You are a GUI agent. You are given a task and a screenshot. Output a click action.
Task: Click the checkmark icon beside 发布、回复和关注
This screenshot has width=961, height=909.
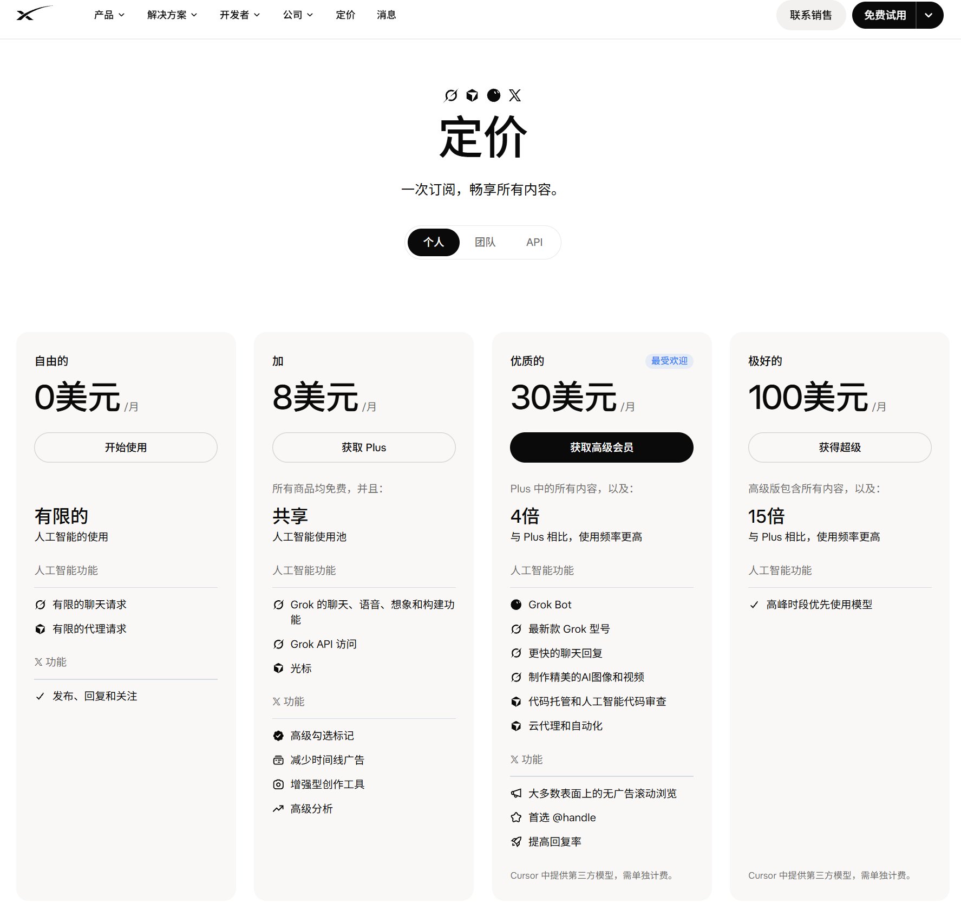pos(40,696)
